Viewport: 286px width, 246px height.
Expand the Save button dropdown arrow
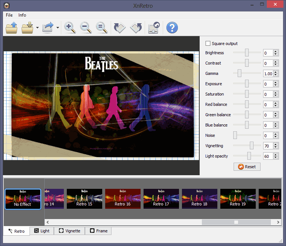click(37, 28)
